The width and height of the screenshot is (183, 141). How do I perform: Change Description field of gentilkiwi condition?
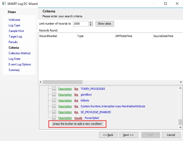65,95
